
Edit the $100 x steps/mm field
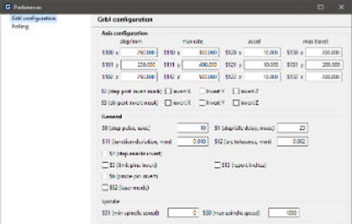pyautogui.click(x=139, y=52)
